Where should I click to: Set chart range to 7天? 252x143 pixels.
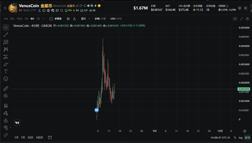[x=23, y=137]
